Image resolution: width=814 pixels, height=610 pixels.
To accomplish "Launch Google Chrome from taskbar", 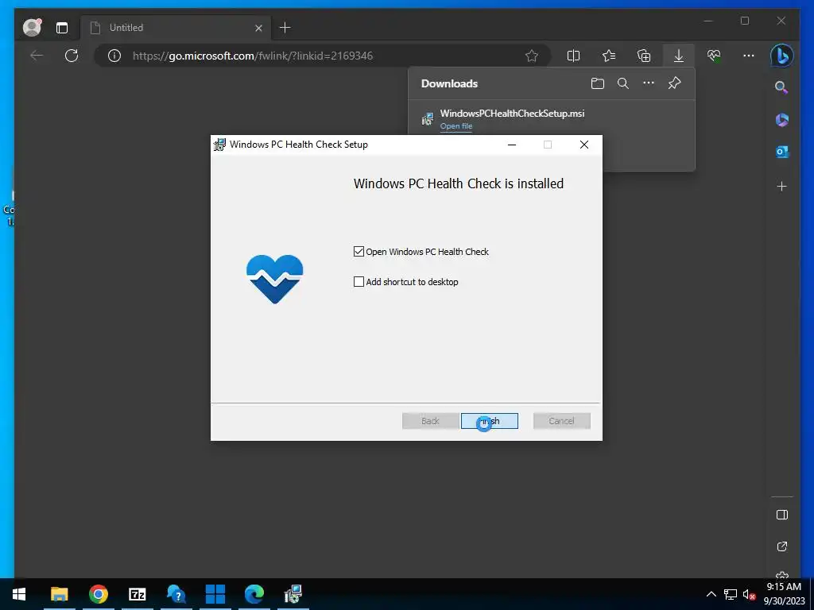I will pos(98,594).
